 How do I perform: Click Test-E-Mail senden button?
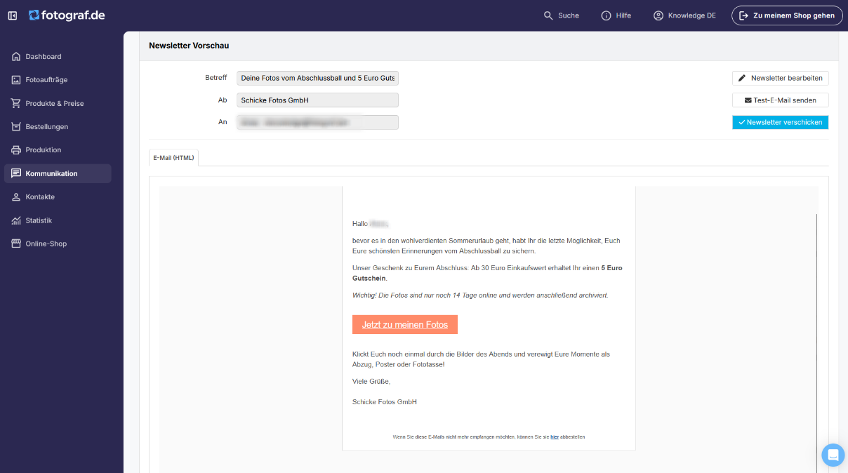[x=780, y=100]
